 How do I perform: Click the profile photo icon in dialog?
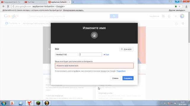tap(94, 35)
